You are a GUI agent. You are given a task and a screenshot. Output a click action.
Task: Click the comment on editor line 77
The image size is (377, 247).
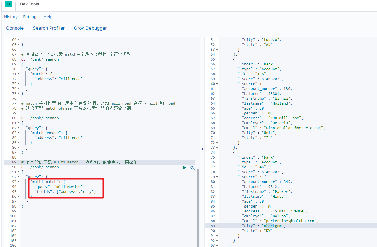tap(98, 103)
